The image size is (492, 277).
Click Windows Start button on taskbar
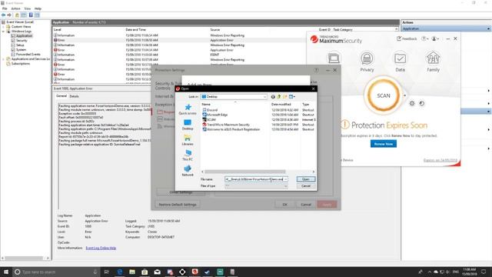(x=6, y=272)
